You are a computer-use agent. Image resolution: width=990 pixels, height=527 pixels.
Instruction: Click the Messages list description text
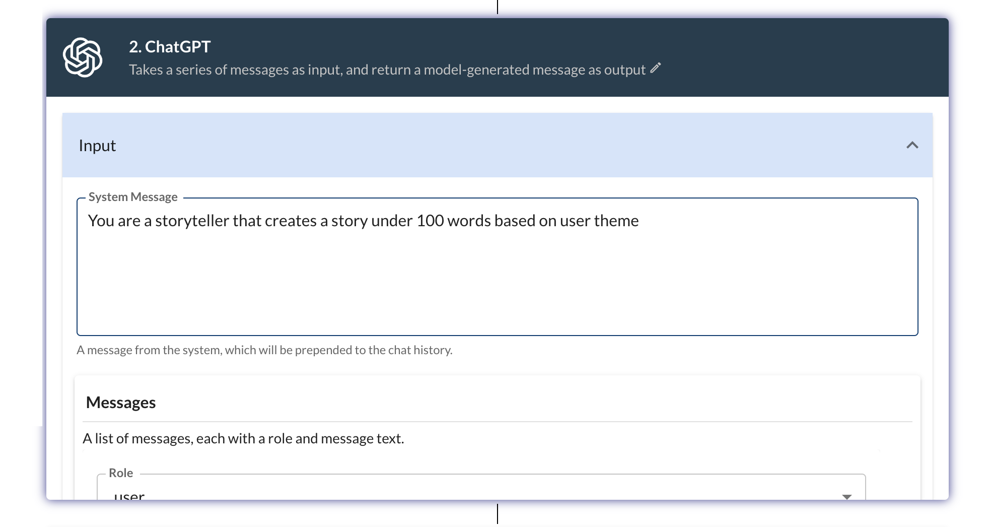[x=243, y=438]
